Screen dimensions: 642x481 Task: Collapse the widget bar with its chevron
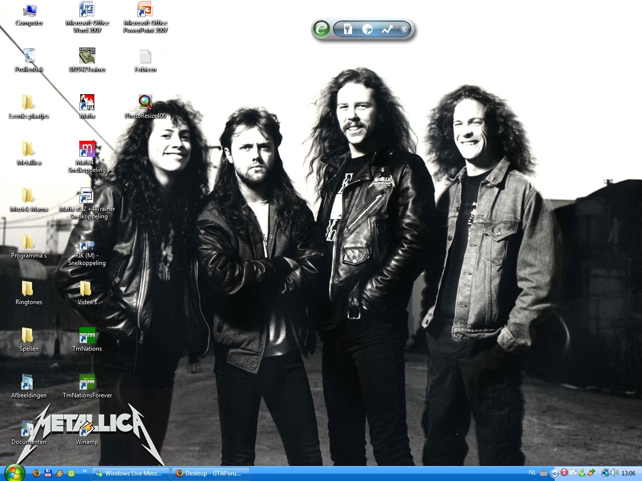[x=404, y=30]
